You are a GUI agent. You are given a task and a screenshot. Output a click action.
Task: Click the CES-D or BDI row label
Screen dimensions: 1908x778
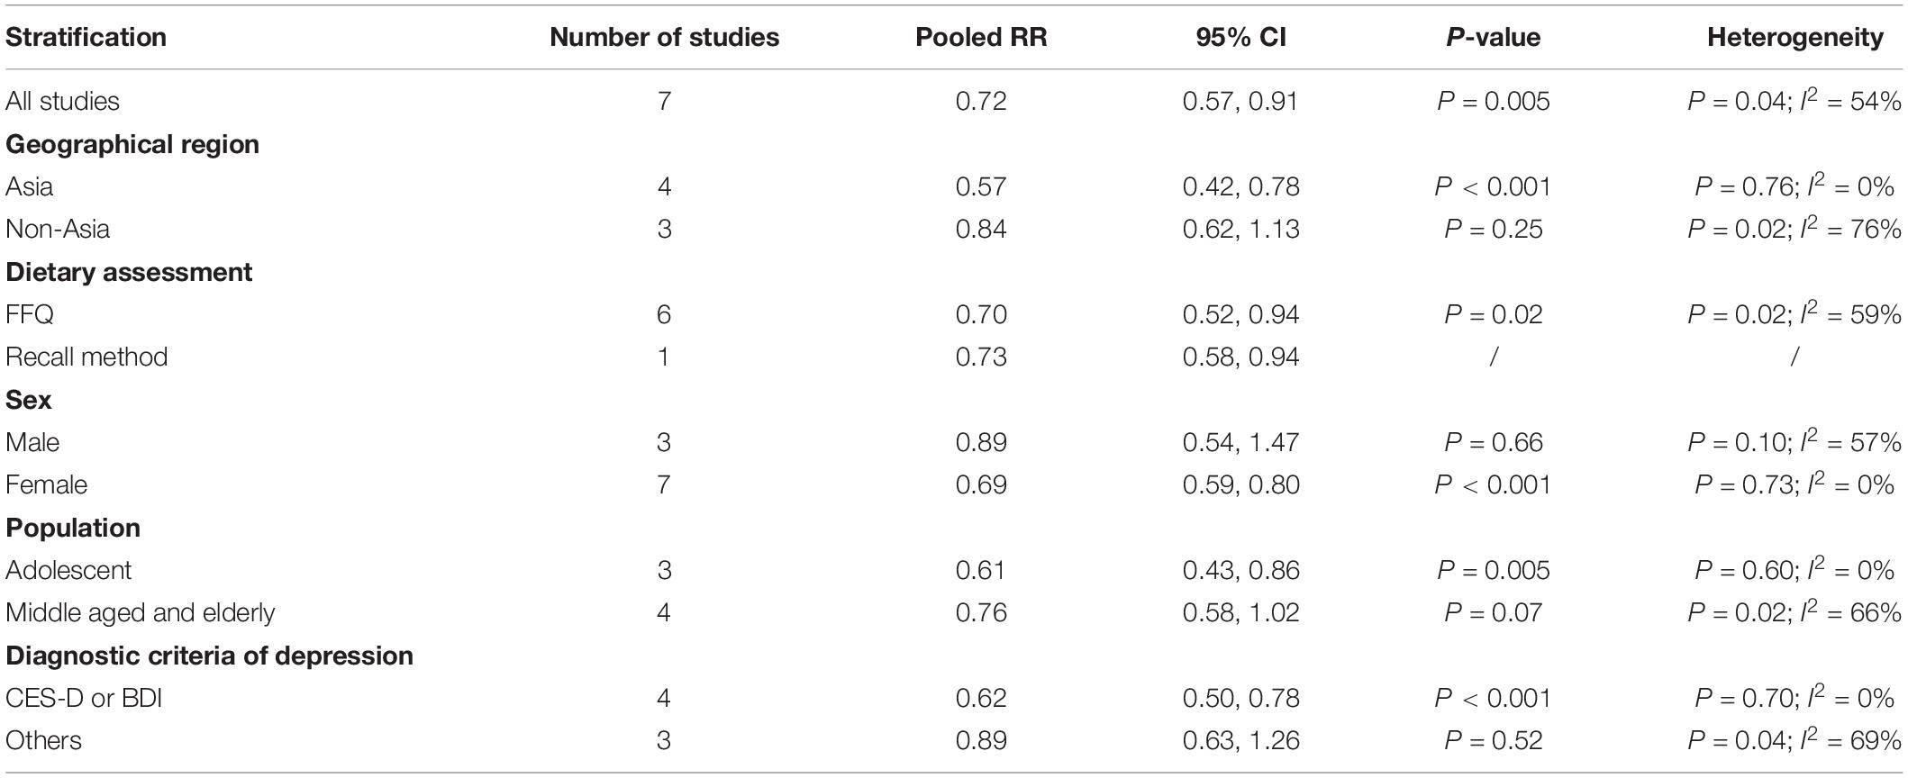(84, 698)
